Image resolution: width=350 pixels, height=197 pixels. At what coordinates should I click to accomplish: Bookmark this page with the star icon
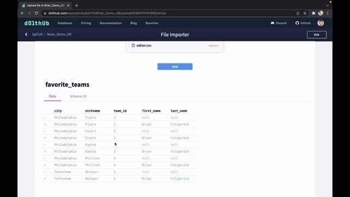tap(305, 13)
